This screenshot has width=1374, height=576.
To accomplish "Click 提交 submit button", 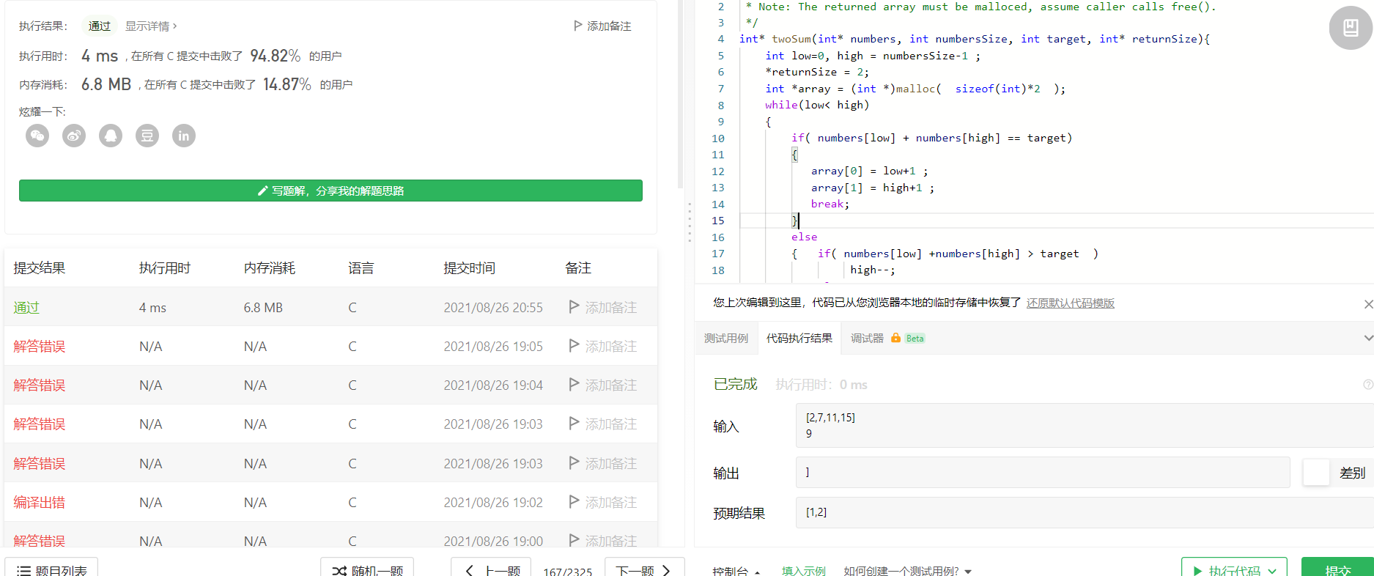I will (x=1337, y=568).
